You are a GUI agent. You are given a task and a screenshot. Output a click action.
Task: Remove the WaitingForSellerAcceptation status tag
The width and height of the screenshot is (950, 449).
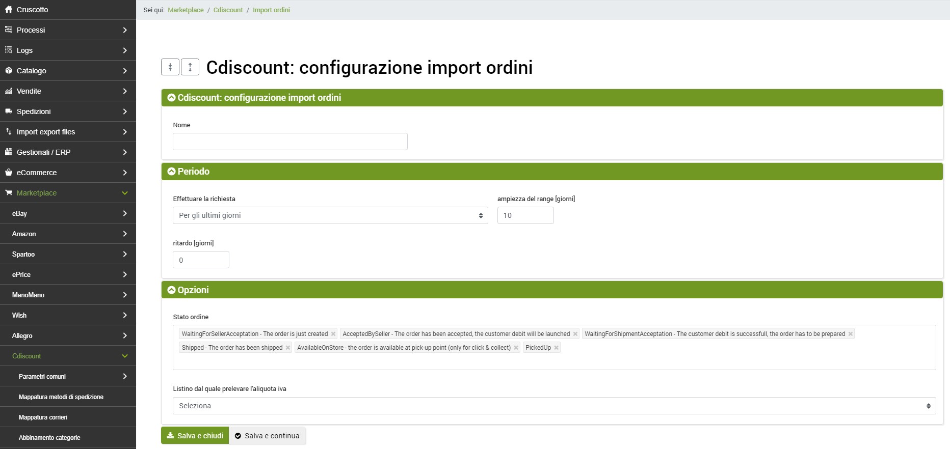click(x=333, y=334)
